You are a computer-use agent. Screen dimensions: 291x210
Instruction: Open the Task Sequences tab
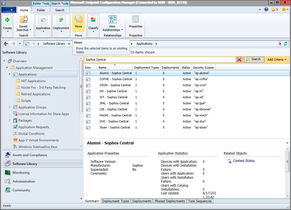pos(200,201)
